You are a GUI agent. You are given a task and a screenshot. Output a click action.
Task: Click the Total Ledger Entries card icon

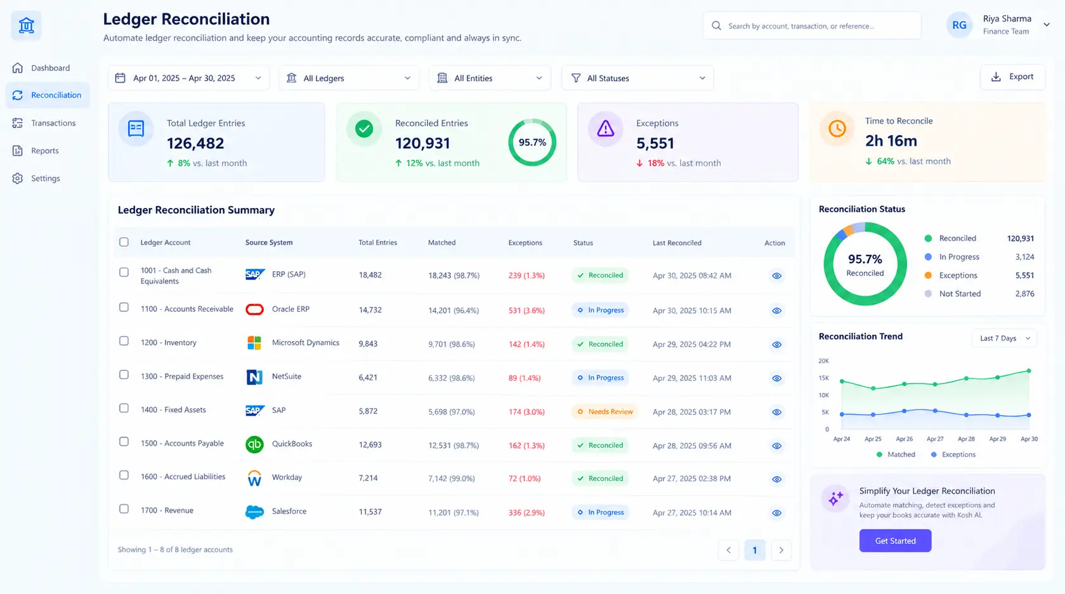tap(136, 129)
